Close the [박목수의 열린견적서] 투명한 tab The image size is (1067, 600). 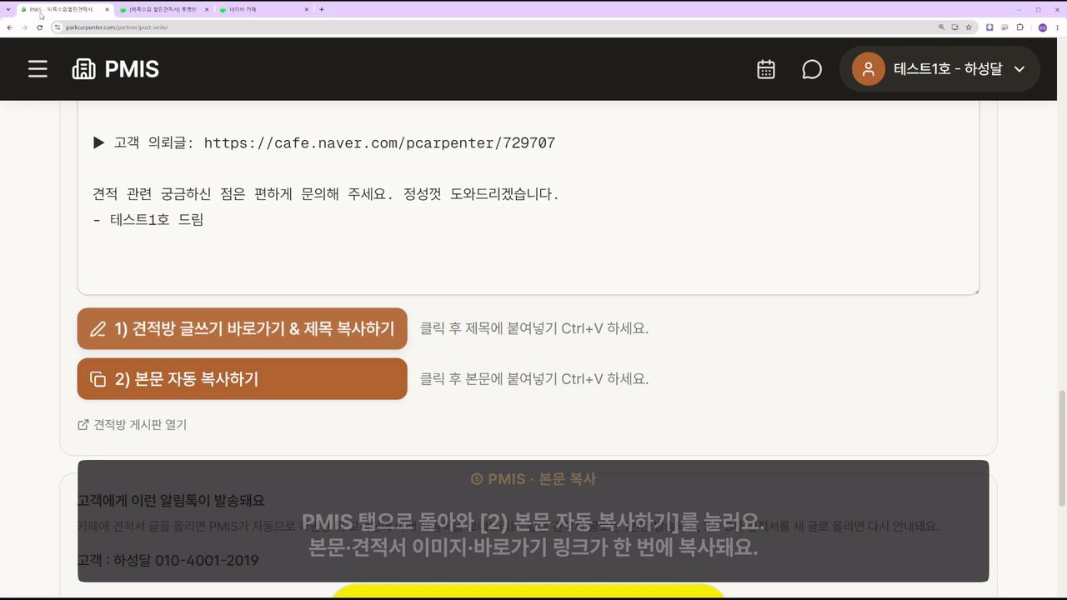207,9
